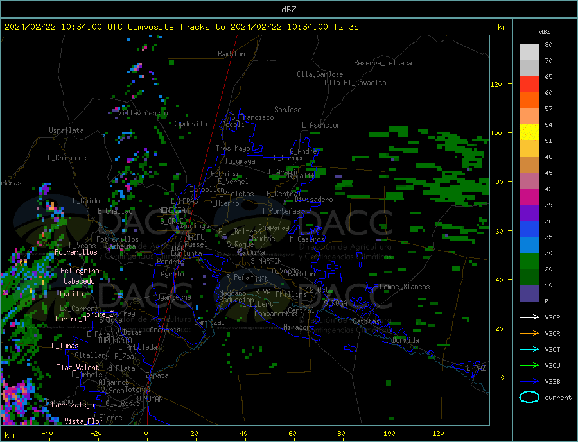Click the 'L_Asuncion' map label
This screenshot has height=442, width=578.
pyautogui.click(x=321, y=125)
